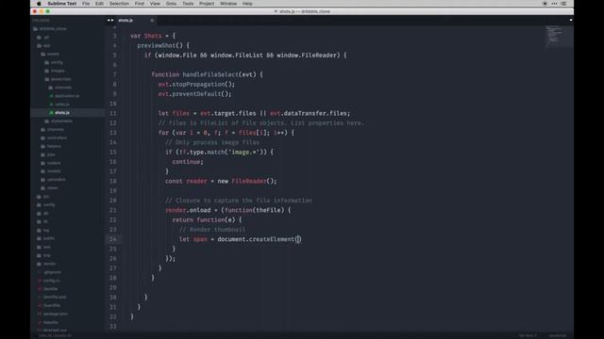Viewport: 604px width, 339px height.
Task: Open the JavaScript syntax selector in status bar
Action: pyautogui.click(x=558, y=335)
